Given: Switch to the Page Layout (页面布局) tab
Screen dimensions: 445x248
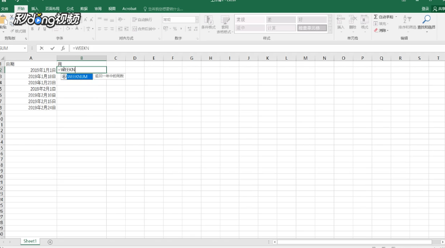Looking at the screenshot, I should click(52, 9).
